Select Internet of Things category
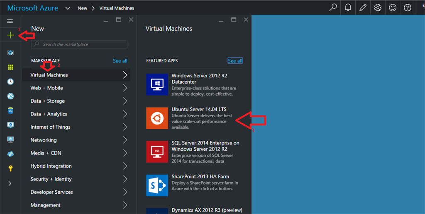This screenshot has height=214, width=425. click(76, 127)
